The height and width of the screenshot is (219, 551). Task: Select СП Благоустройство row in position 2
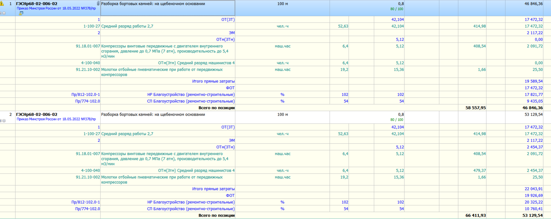(x=191, y=209)
